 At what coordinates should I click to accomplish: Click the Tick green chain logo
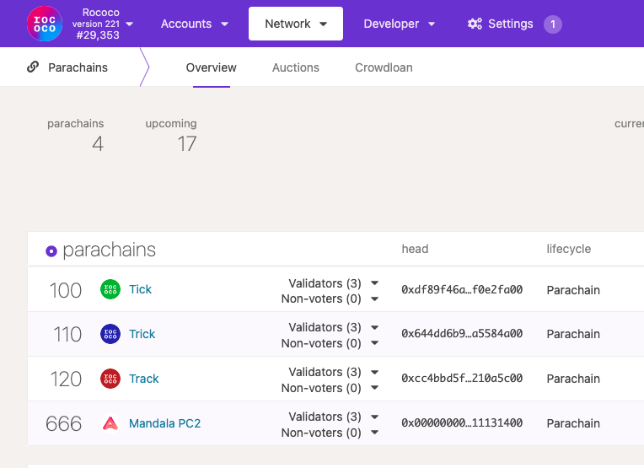[110, 289]
